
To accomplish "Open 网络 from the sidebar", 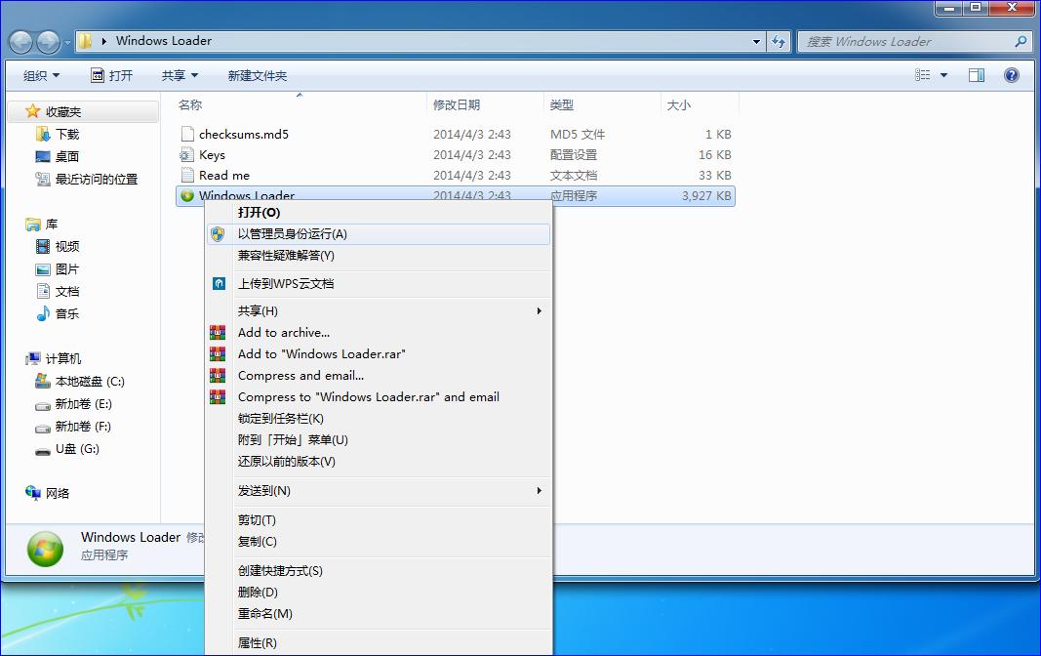I will pos(57,493).
